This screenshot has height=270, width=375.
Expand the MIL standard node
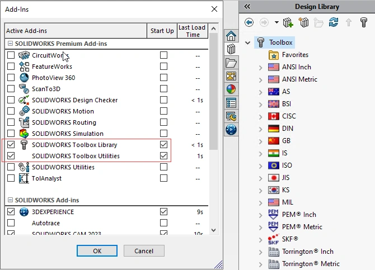tap(261, 202)
